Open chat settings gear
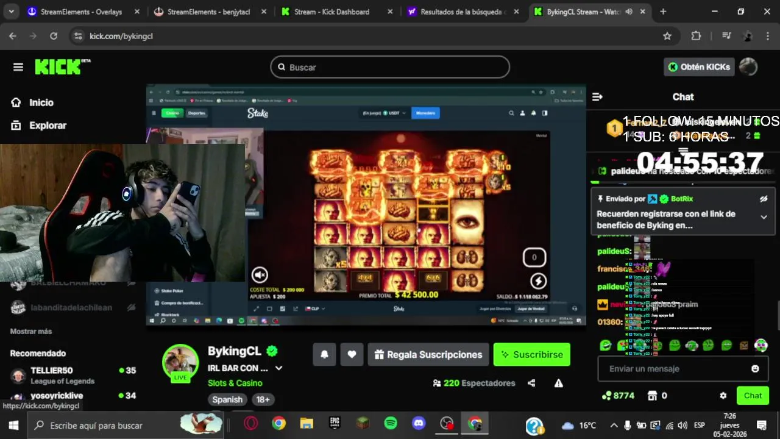Screen dimensions: 780x439 (x=723, y=396)
